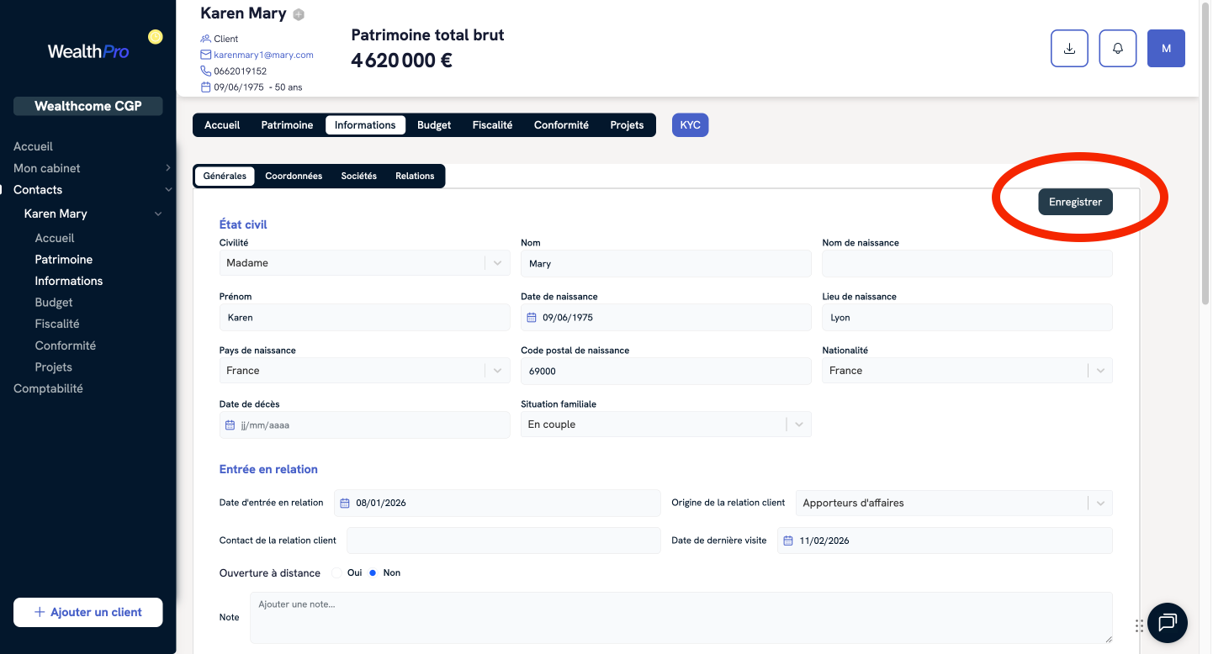Image resolution: width=1213 pixels, height=654 pixels.
Task: Click into the Note text area
Action: [x=681, y=617]
